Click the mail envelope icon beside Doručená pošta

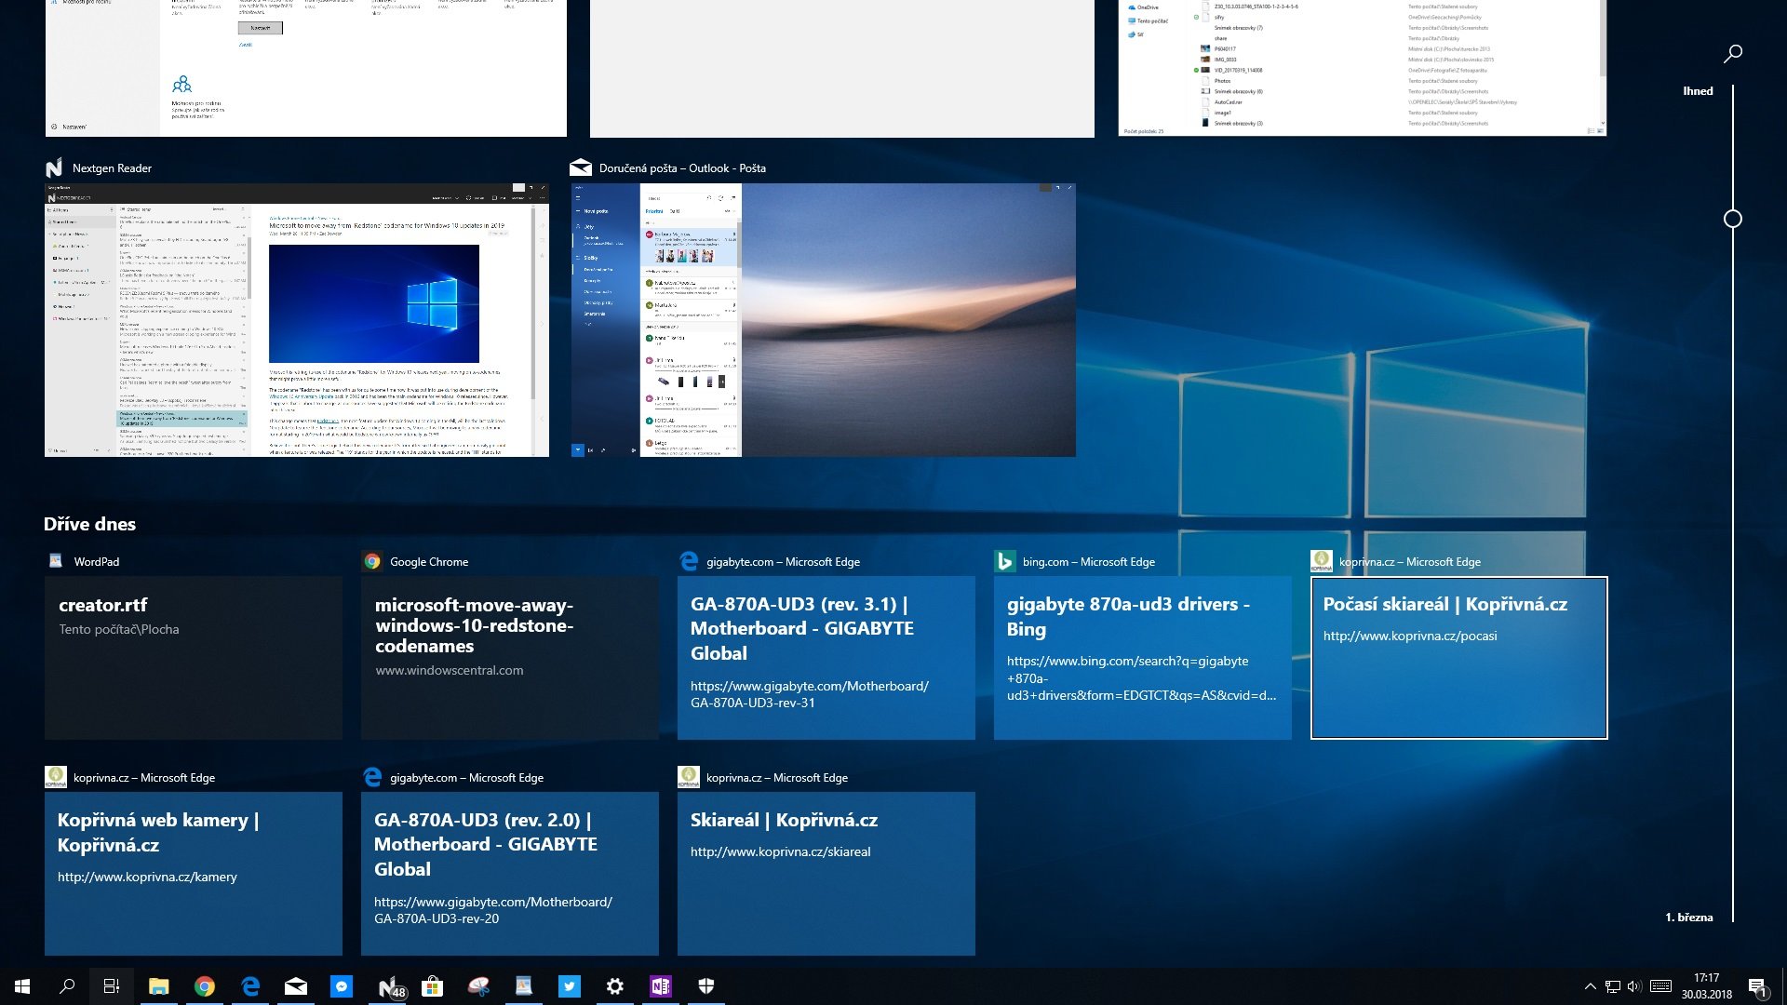click(581, 167)
